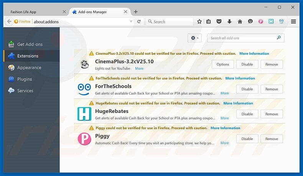This screenshot has height=176, width=303.
Task: Click the warning triangle for CinemaPlus
Action: click(92, 53)
